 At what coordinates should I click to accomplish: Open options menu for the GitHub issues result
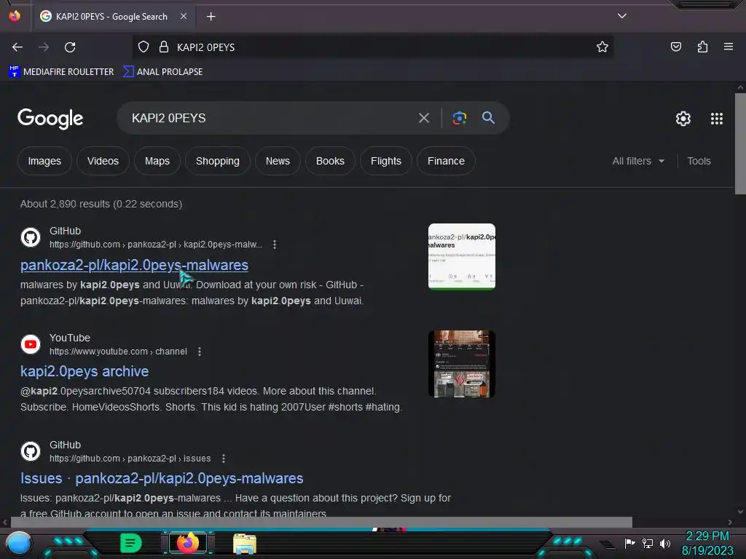coord(223,459)
